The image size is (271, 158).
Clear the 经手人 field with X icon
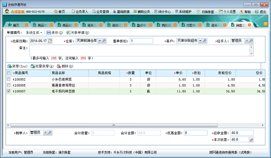(247, 41)
